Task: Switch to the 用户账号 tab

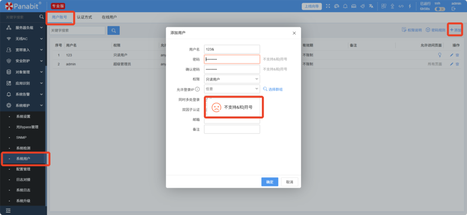Action: point(59,17)
